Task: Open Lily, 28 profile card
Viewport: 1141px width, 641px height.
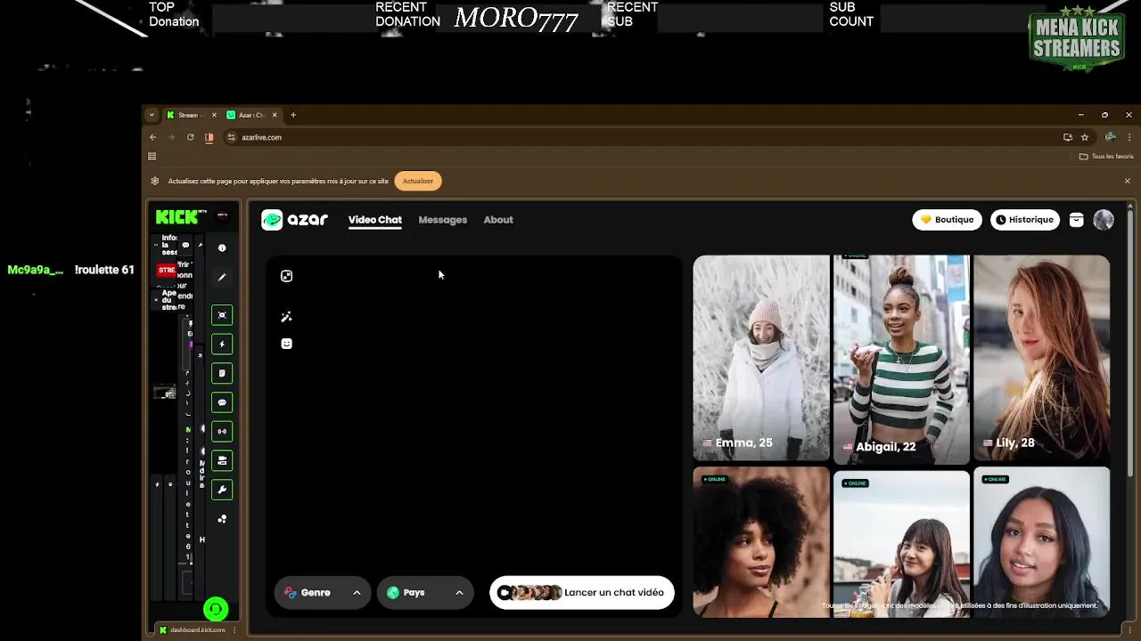Action: click(x=1041, y=359)
